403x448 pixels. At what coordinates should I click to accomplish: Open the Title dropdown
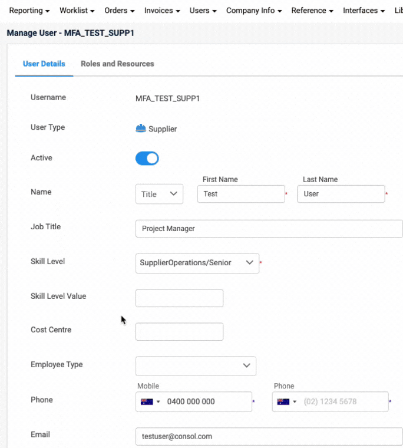(159, 194)
